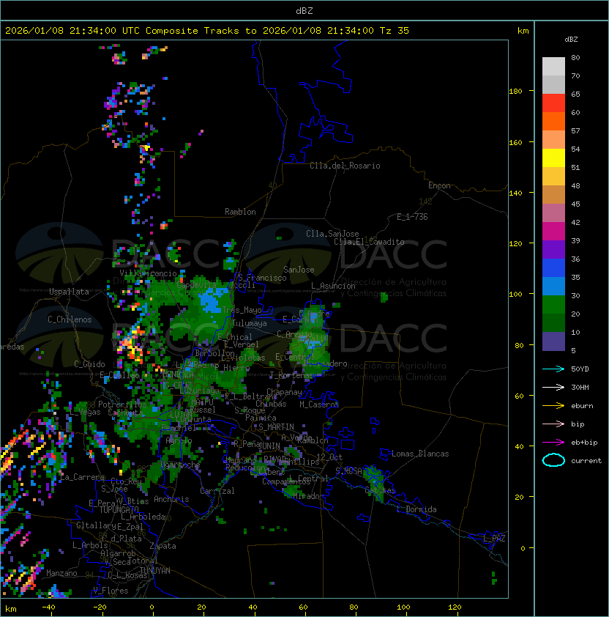Select the magenta 39–42 dBZ swatch
609x617 pixels.
pyautogui.click(x=553, y=231)
